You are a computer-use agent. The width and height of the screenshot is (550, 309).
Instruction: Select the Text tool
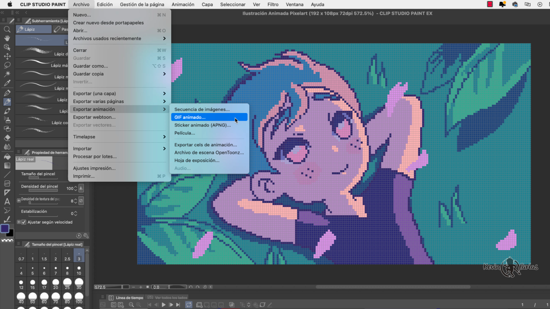click(x=7, y=201)
